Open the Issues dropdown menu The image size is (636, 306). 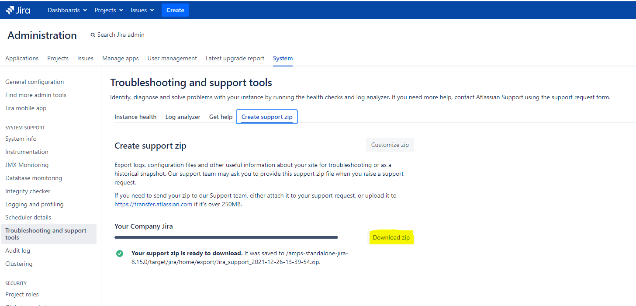142,10
